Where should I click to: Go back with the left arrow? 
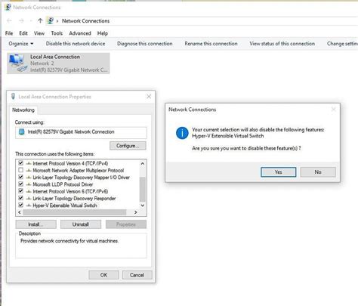click(x=9, y=20)
